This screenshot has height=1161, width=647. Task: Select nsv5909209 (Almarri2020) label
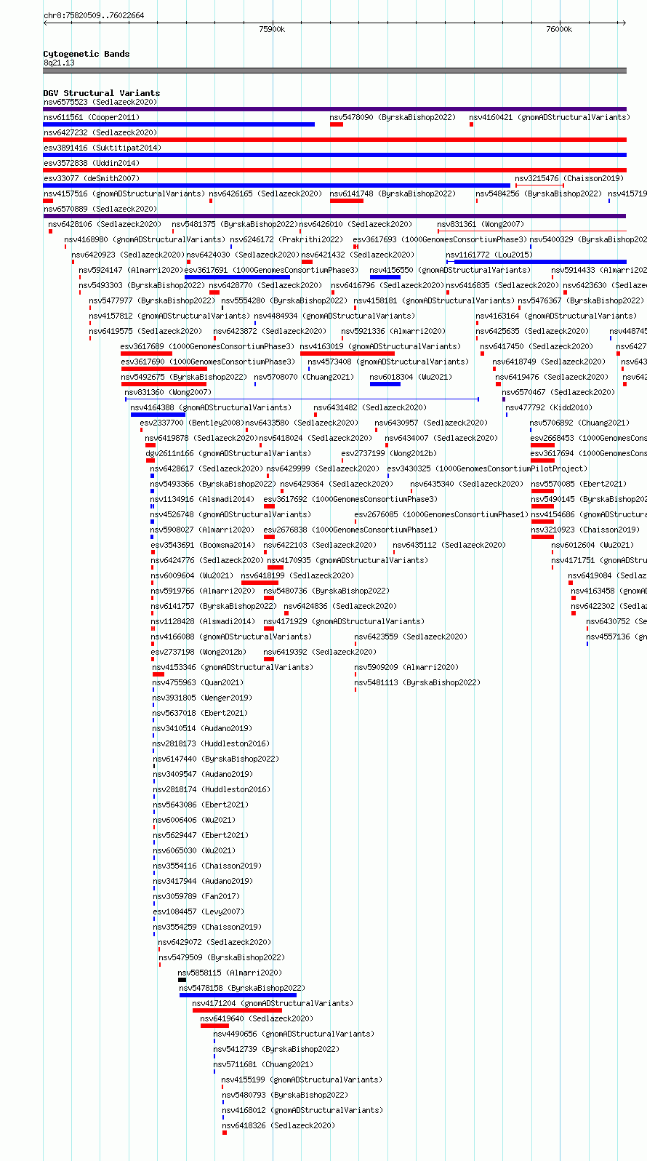click(x=406, y=667)
